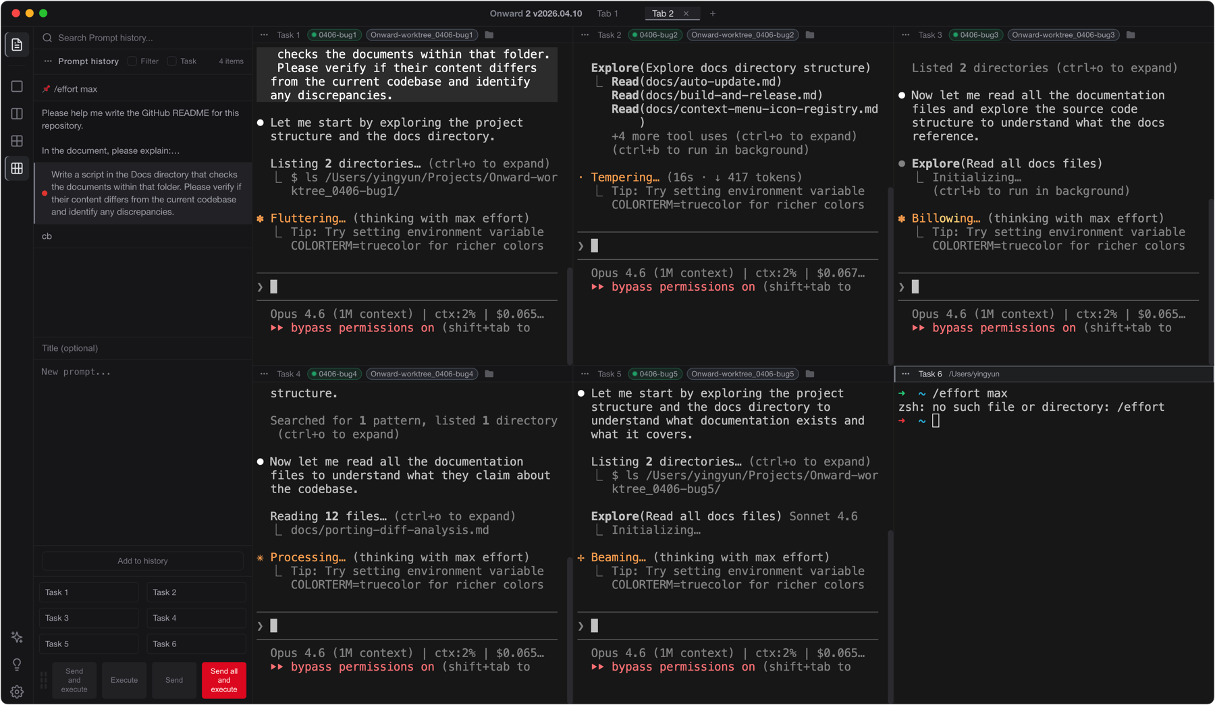1215x705 pixels.
Task: Click the lightbulb icon in lower sidebar
Action: coord(17,664)
